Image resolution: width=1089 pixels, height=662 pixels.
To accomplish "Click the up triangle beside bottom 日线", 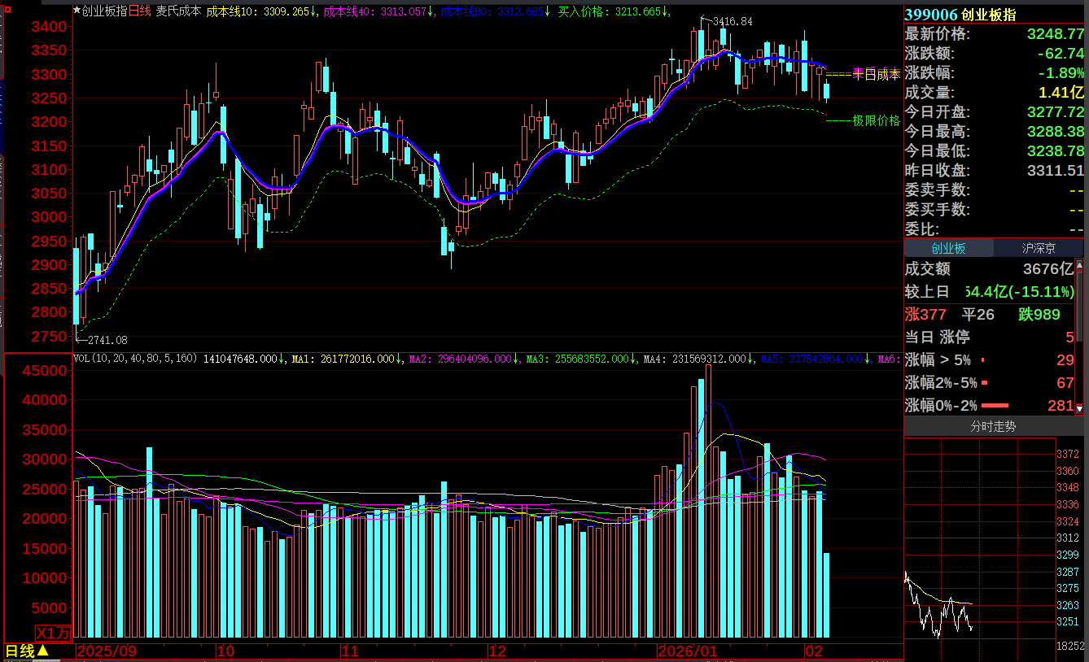I will (43, 651).
